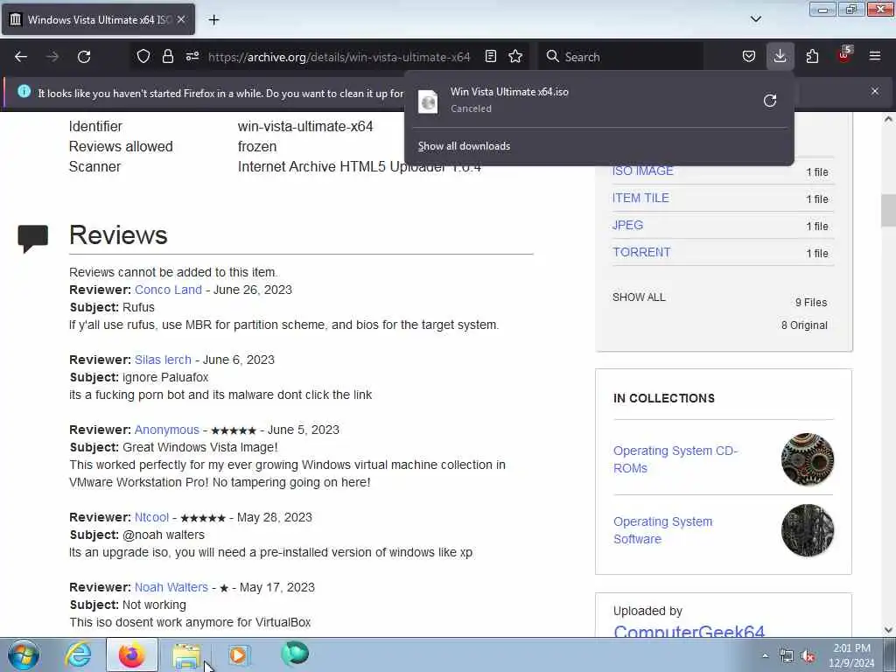
Task: Open reviewer Noah Walters profile
Action: [x=171, y=587]
